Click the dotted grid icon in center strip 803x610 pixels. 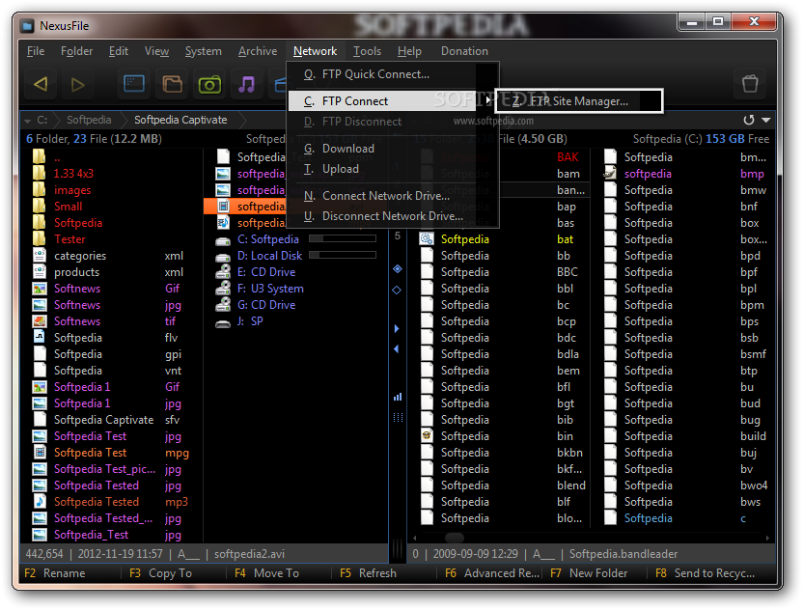click(x=398, y=417)
